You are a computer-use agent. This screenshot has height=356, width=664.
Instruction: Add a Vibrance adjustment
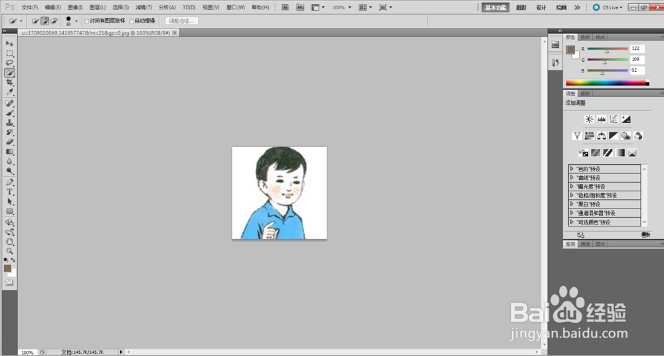(577, 135)
